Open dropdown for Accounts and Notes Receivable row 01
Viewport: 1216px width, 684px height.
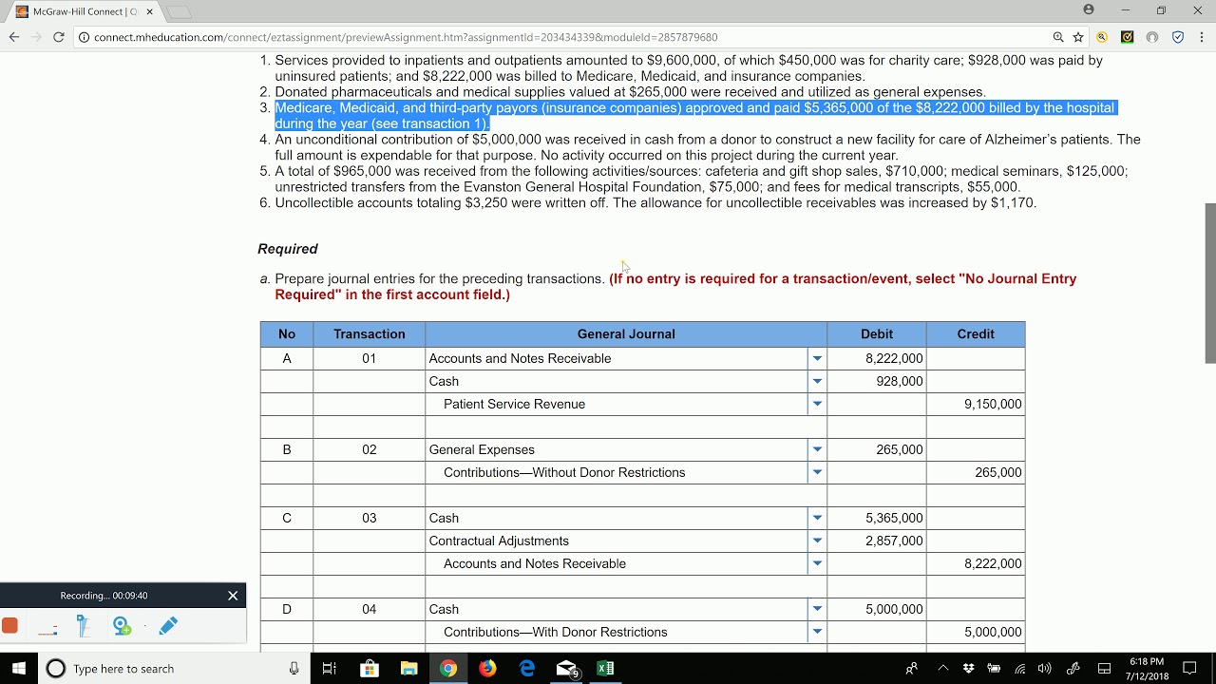tap(817, 358)
